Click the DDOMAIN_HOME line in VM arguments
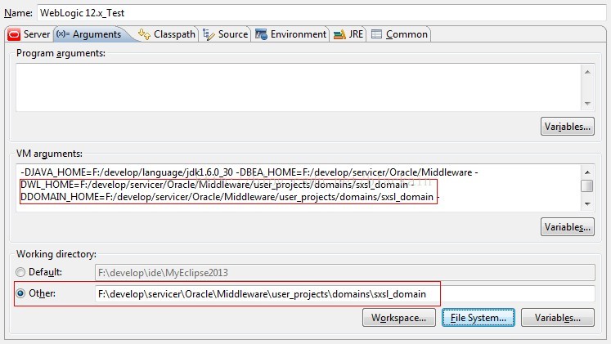This screenshot has height=344, width=611. pyautogui.click(x=230, y=197)
